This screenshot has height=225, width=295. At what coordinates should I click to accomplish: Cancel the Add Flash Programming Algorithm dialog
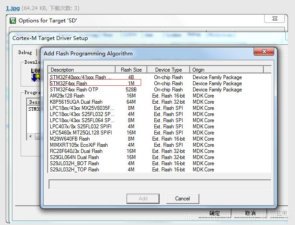point(183,199)
